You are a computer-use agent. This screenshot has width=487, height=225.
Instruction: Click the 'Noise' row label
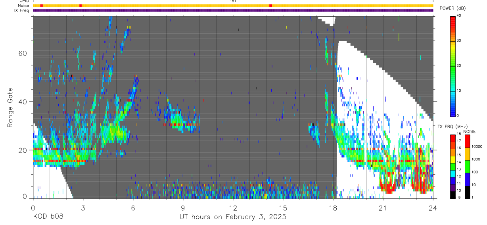[23, 6]
